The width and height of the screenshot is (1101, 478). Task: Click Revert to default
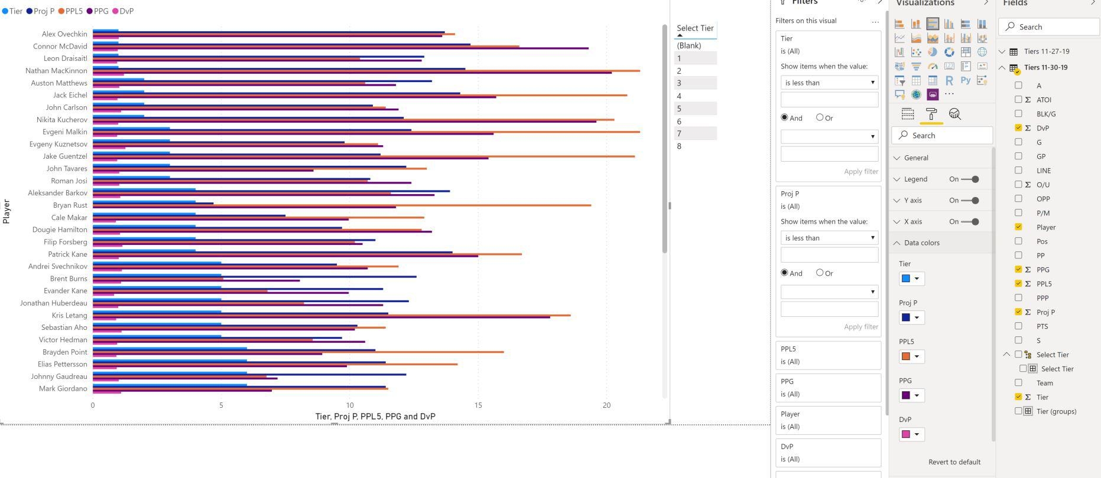pyautogui.click(x=954, y=462)
